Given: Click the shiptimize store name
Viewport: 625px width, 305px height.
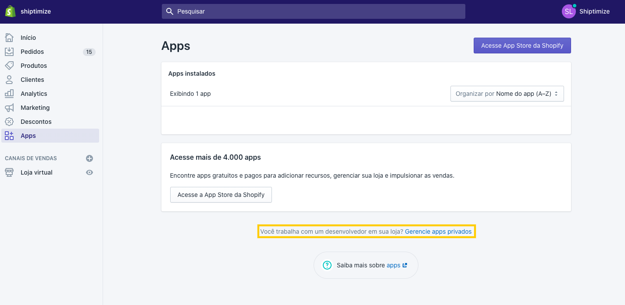Looking at the screenshot, I should tap(36, 11).
